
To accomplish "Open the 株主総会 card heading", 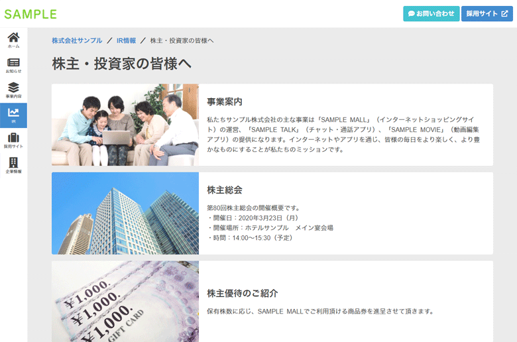I will click(x=225, y=190).
